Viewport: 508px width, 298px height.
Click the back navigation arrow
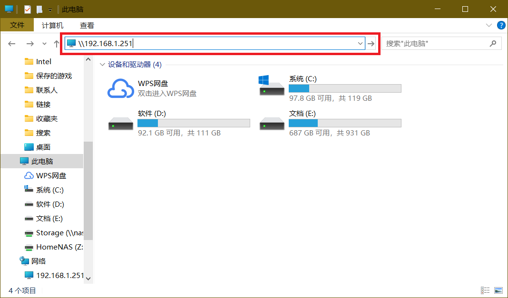point(11,43)
